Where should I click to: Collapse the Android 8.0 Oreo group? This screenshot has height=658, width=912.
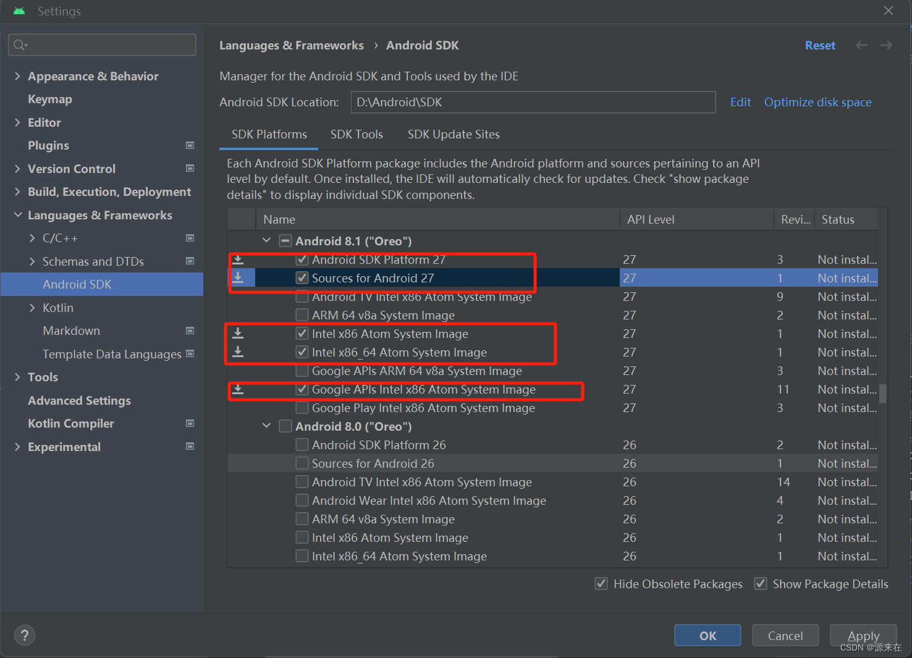(x=266, y=426)
